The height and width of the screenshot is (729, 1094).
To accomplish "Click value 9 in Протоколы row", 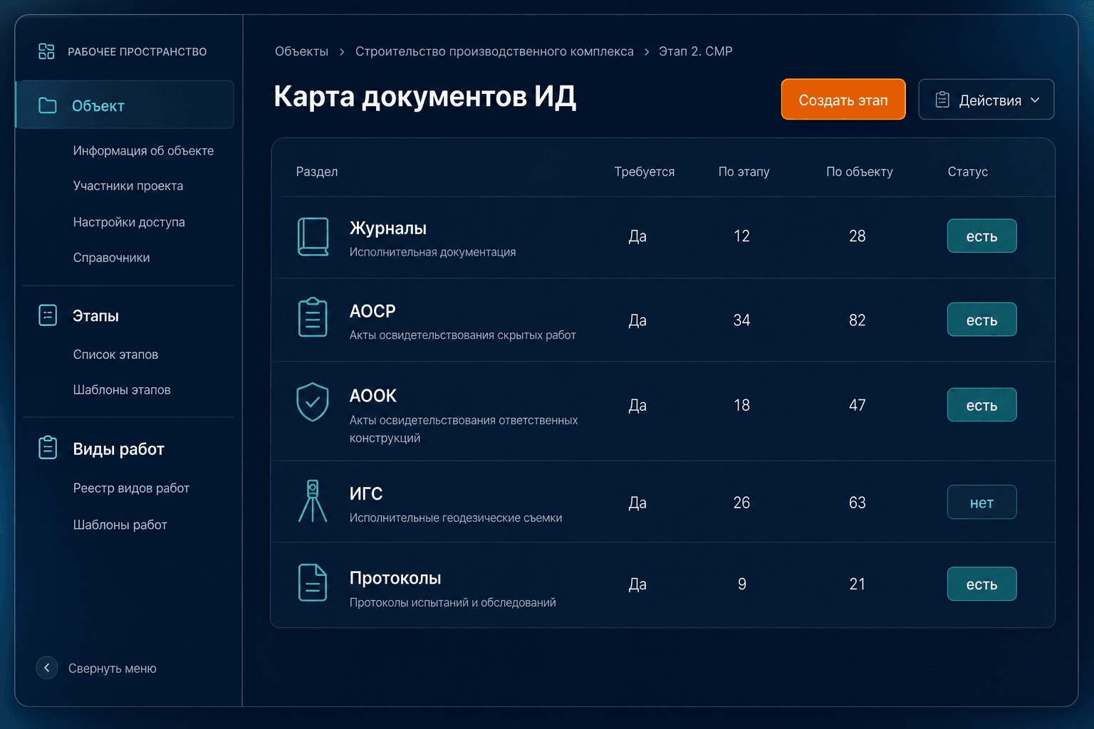I will click(741, 584).
